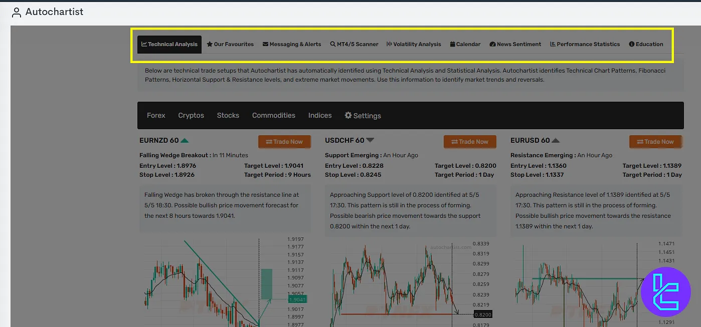This screenshot has width=701, height=327.
Task: Open the Our Favourites tab
Action: click(230, 44)
